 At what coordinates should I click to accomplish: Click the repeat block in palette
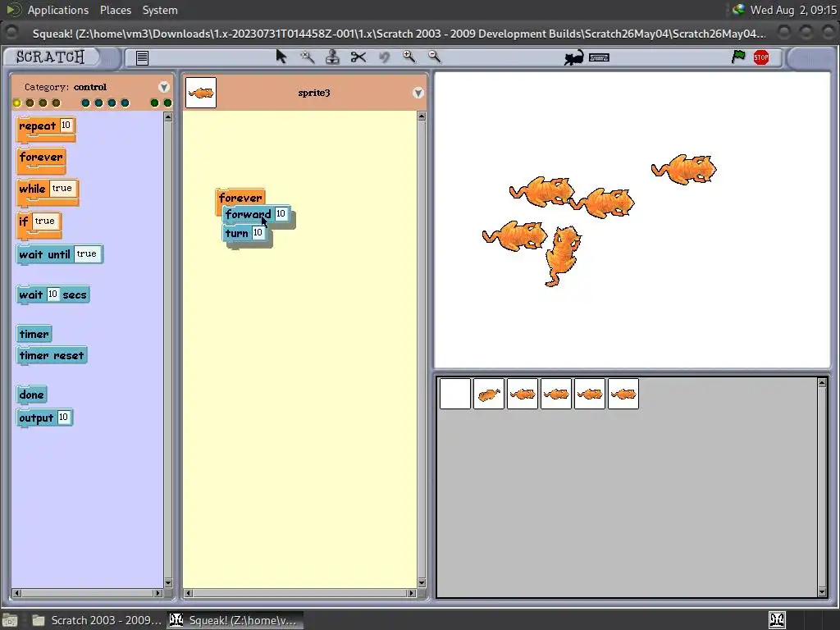(37, 126)
